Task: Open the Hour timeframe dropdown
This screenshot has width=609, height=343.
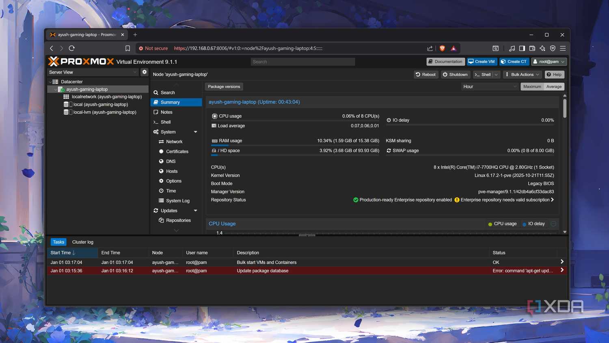Action: point(490,87)
